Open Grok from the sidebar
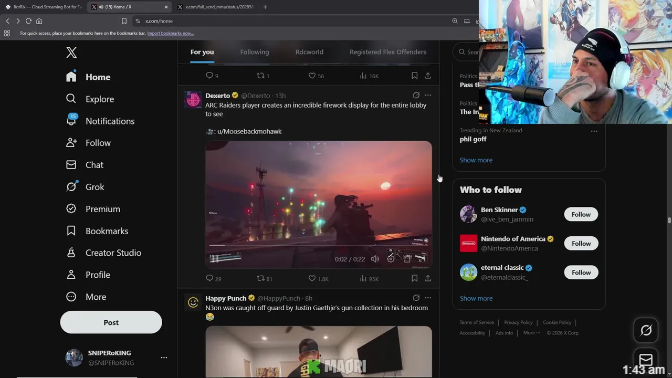The height and width of the screenshot is (378, 672). coord(85,187)
